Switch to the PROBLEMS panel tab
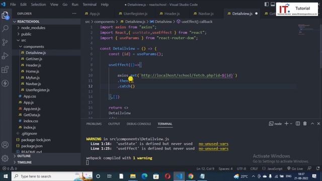The image size is (322, 181). pos(94,124)
